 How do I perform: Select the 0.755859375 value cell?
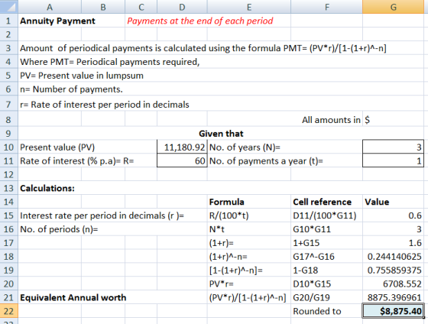[x=393, y=270]
